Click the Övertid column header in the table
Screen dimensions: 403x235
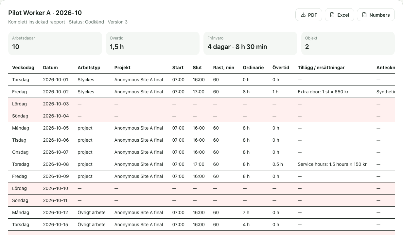tap(281, 68)
